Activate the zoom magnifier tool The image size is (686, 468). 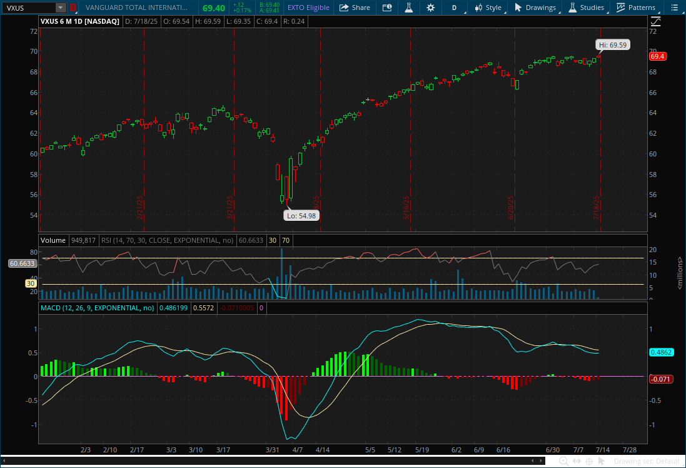click(564, 461)
